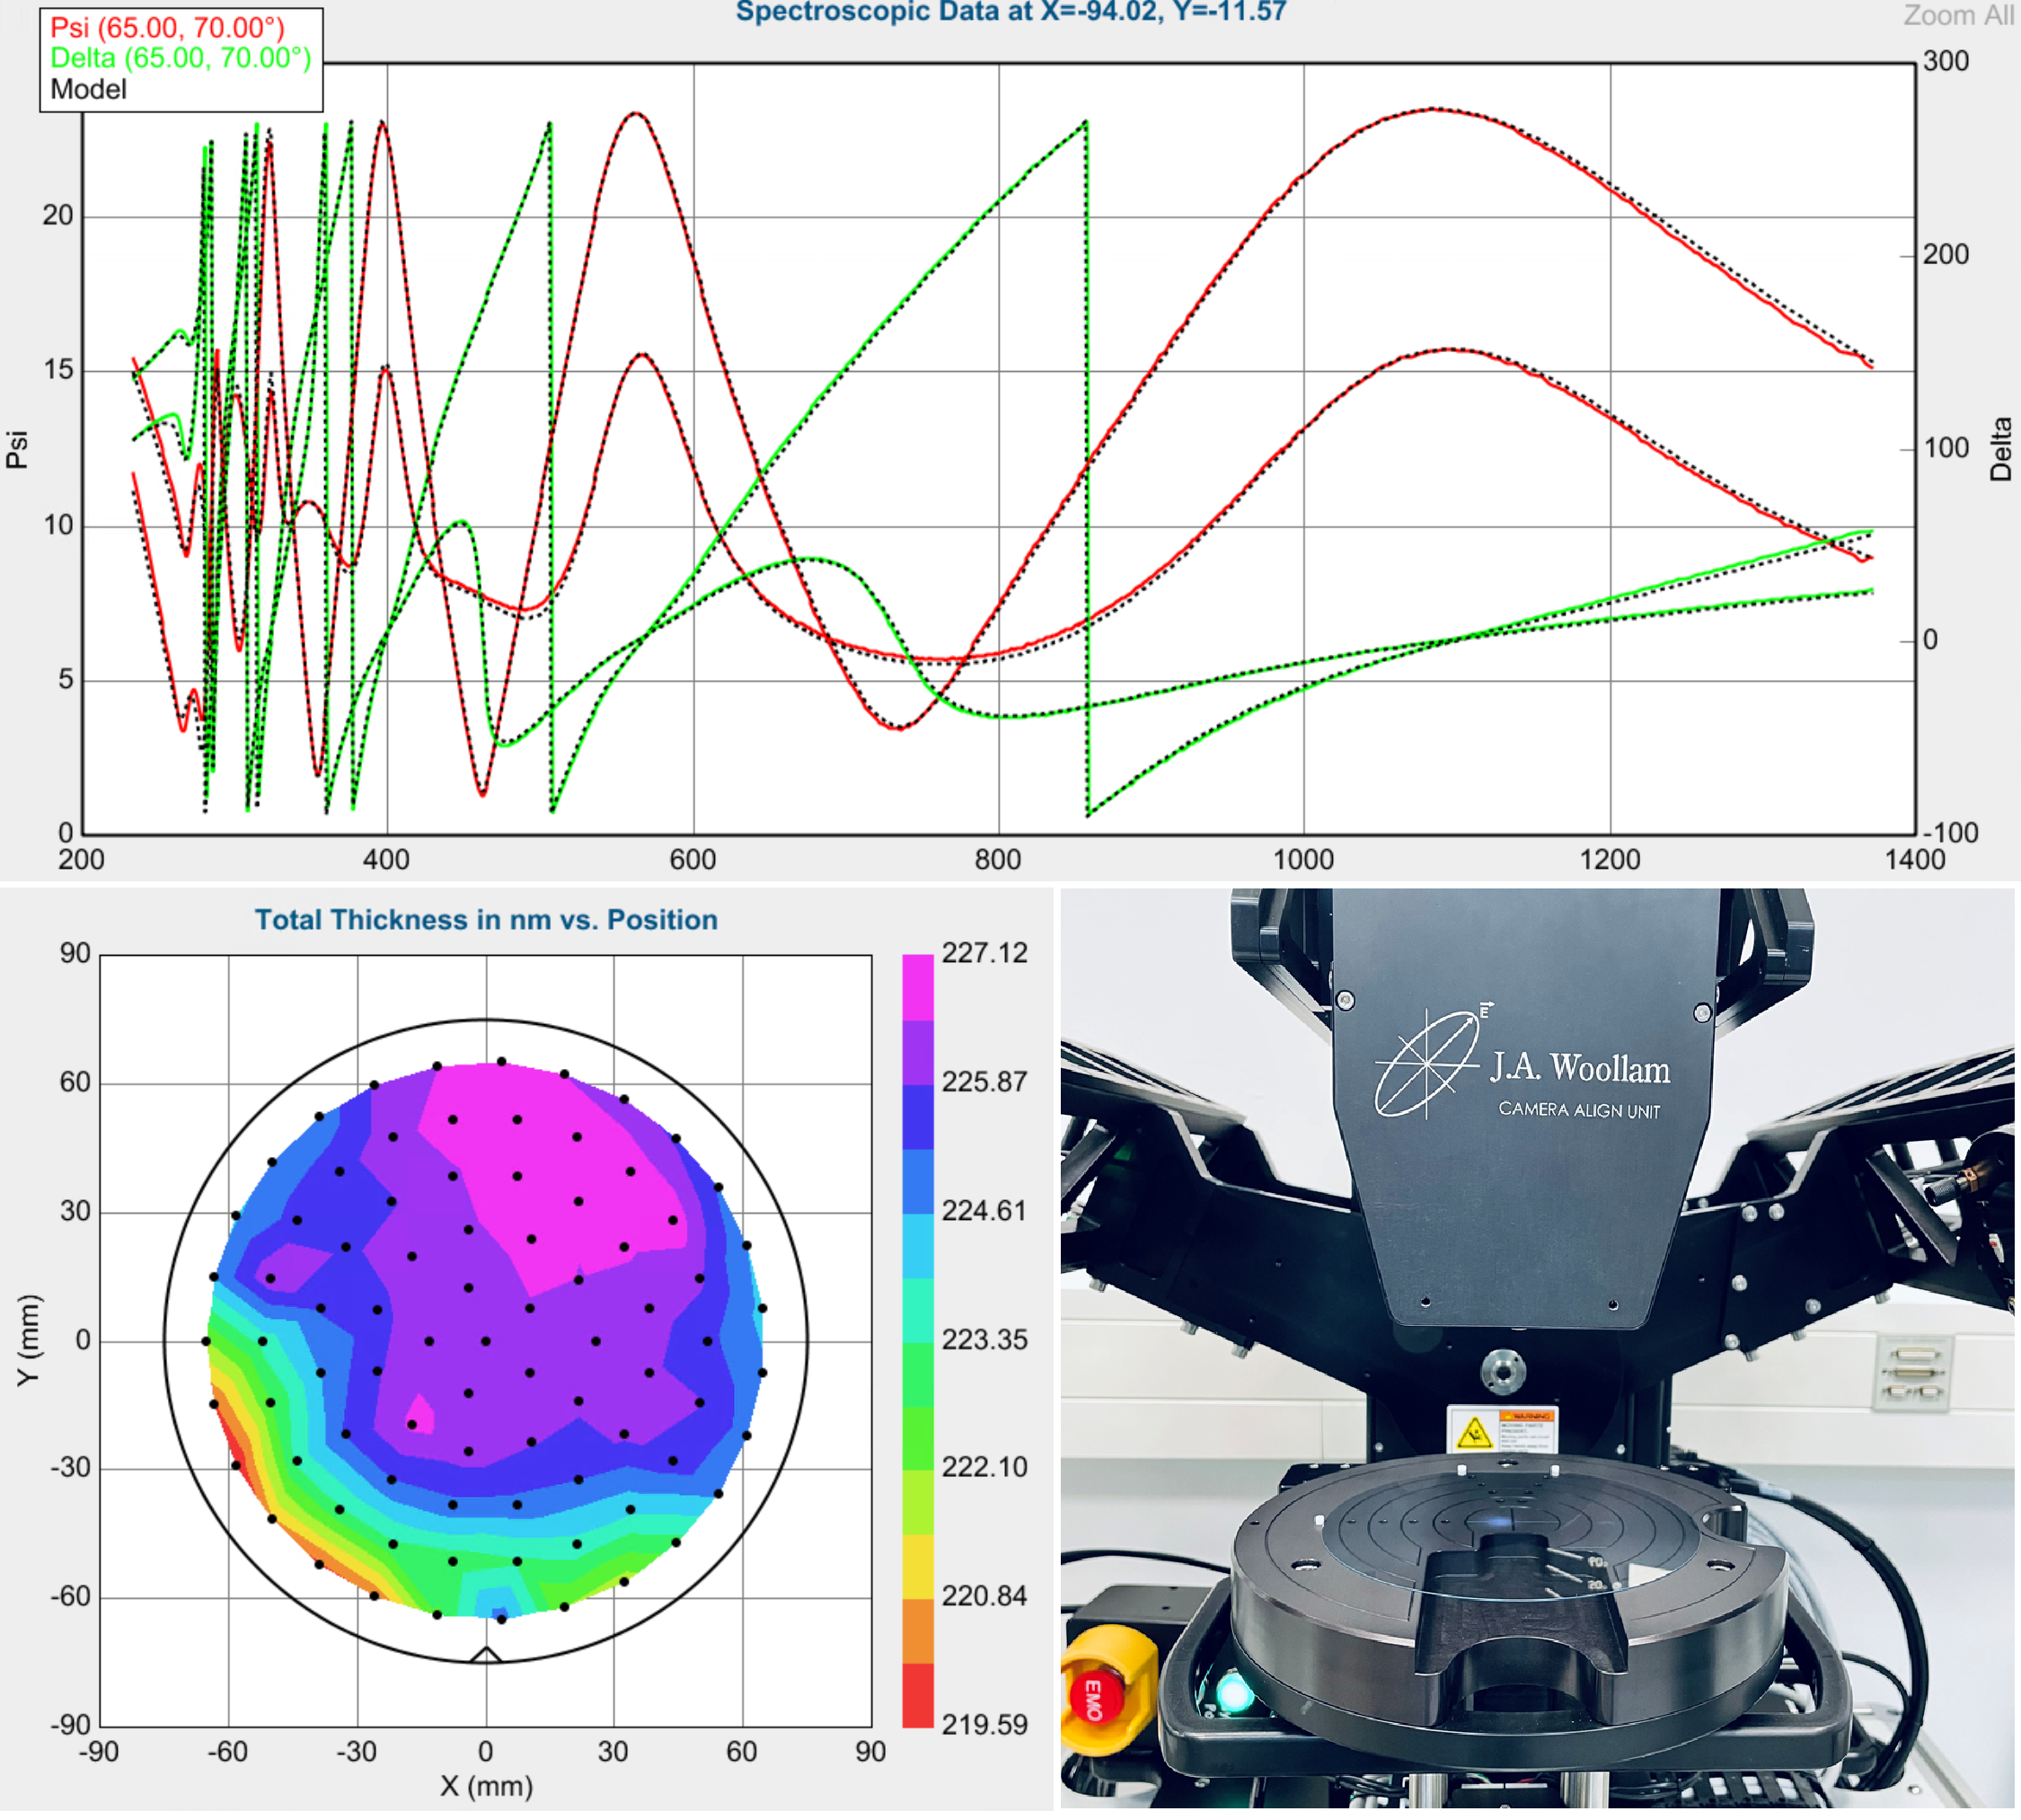Click the Zoom All button
Image resolution: width=2021 pixels, height=1820 pixels.
point(1958,15)
